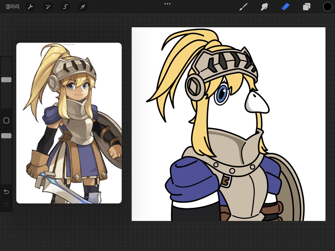This screenshot has height=251, width=335.
Task: Activate the Selection tool
Action: pos(65,7)
